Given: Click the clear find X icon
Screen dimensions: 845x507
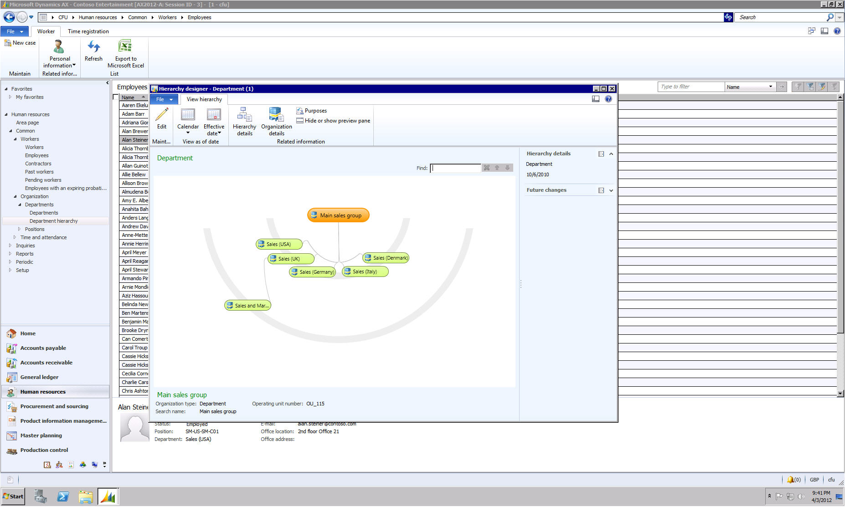Looking at the screenshot, I should point(487,168).
